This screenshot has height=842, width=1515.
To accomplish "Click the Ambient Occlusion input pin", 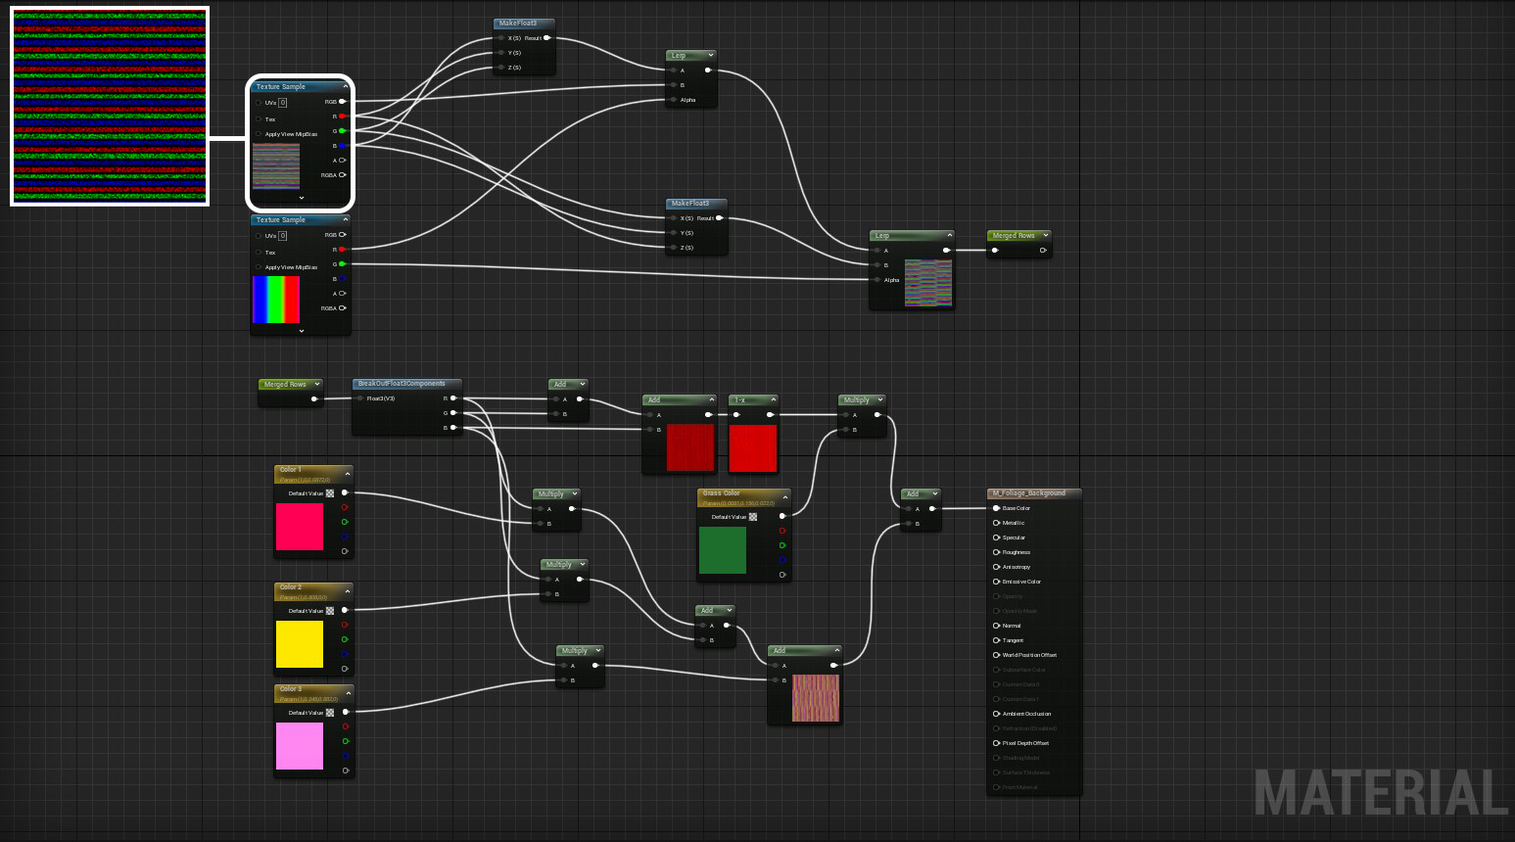I will point(997,714).
